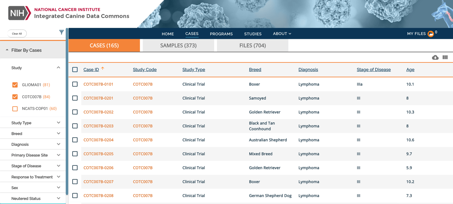This screenshot has width=453, height=204.
Task: Open the ABOUT dropdown menu
Action: (x=282, y=34)
